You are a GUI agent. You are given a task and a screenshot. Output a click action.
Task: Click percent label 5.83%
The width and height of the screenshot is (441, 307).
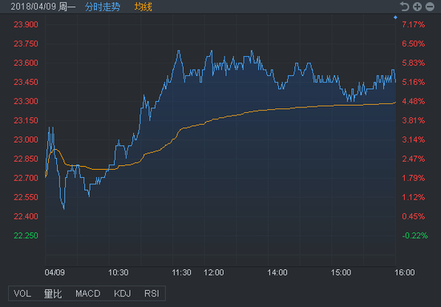413,63
